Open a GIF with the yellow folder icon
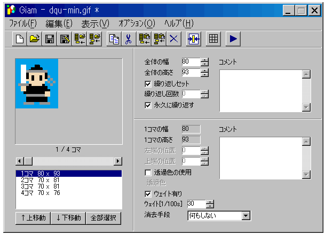The width and height of the screenshot is (325, 235). tap(35, 39)
